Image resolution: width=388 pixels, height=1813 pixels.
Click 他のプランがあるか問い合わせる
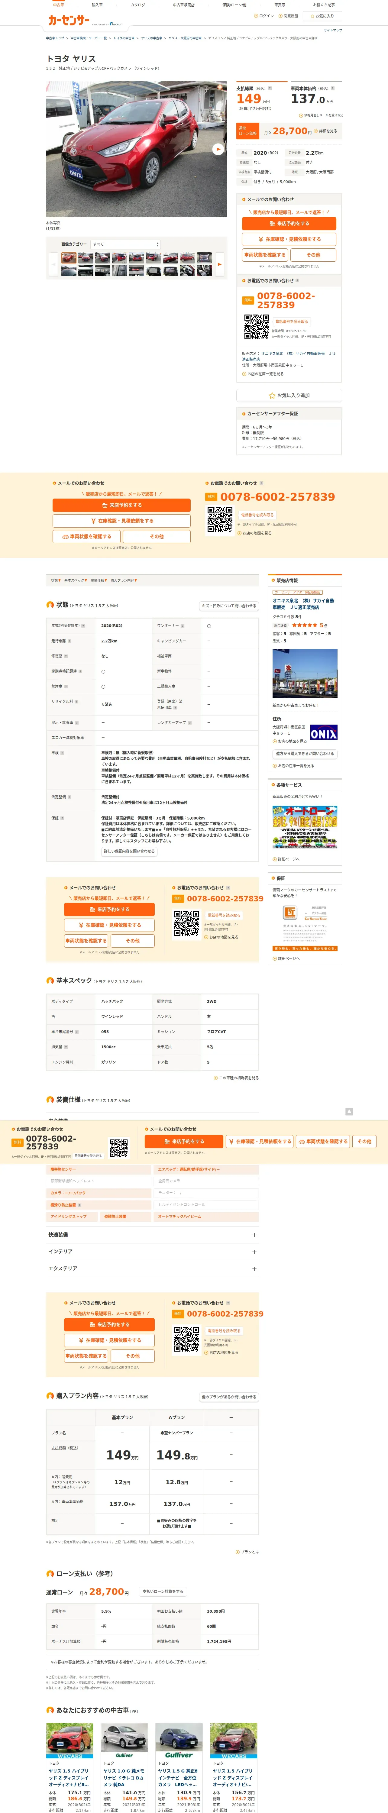pyautogui.click(x=229, y=1397)
